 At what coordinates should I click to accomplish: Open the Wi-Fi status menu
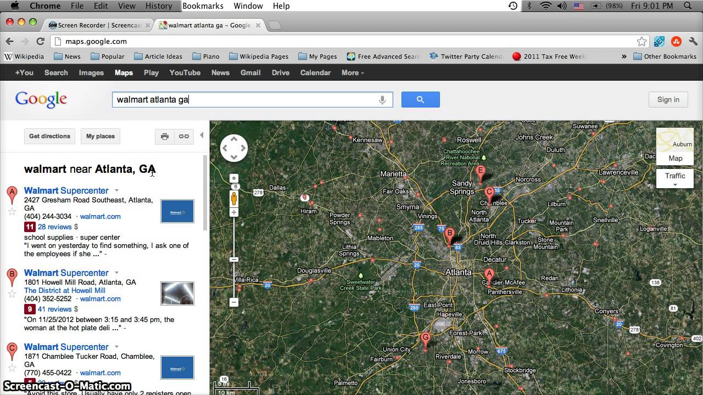[545, 6]
